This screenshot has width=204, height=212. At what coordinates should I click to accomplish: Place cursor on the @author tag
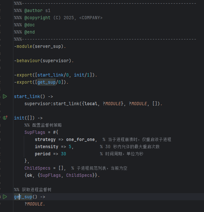tap(34, 10)
